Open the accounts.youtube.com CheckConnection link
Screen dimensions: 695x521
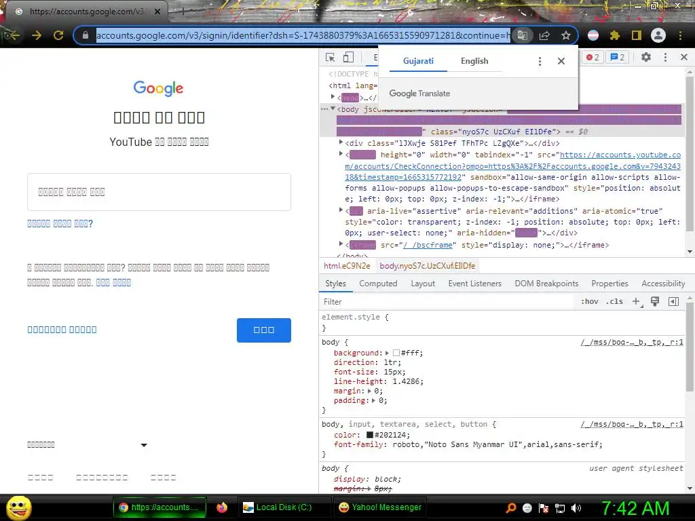tap(513, 166)
